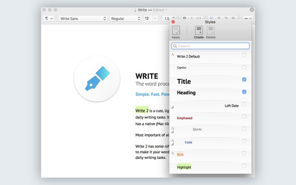The height and width of the screenshot is (185, 296).
Task: Enable the Code style checkbox
Action: coord(244,141)
